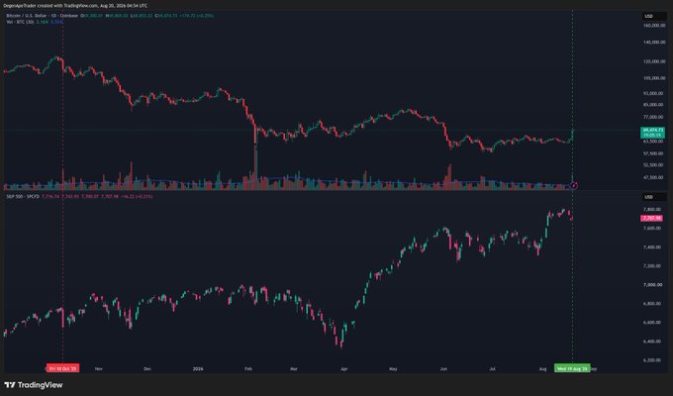Click the Bitcoin / U.S. Dollar chart title
The width and height of the screenshot is (673, 396).
coord(42,16)
